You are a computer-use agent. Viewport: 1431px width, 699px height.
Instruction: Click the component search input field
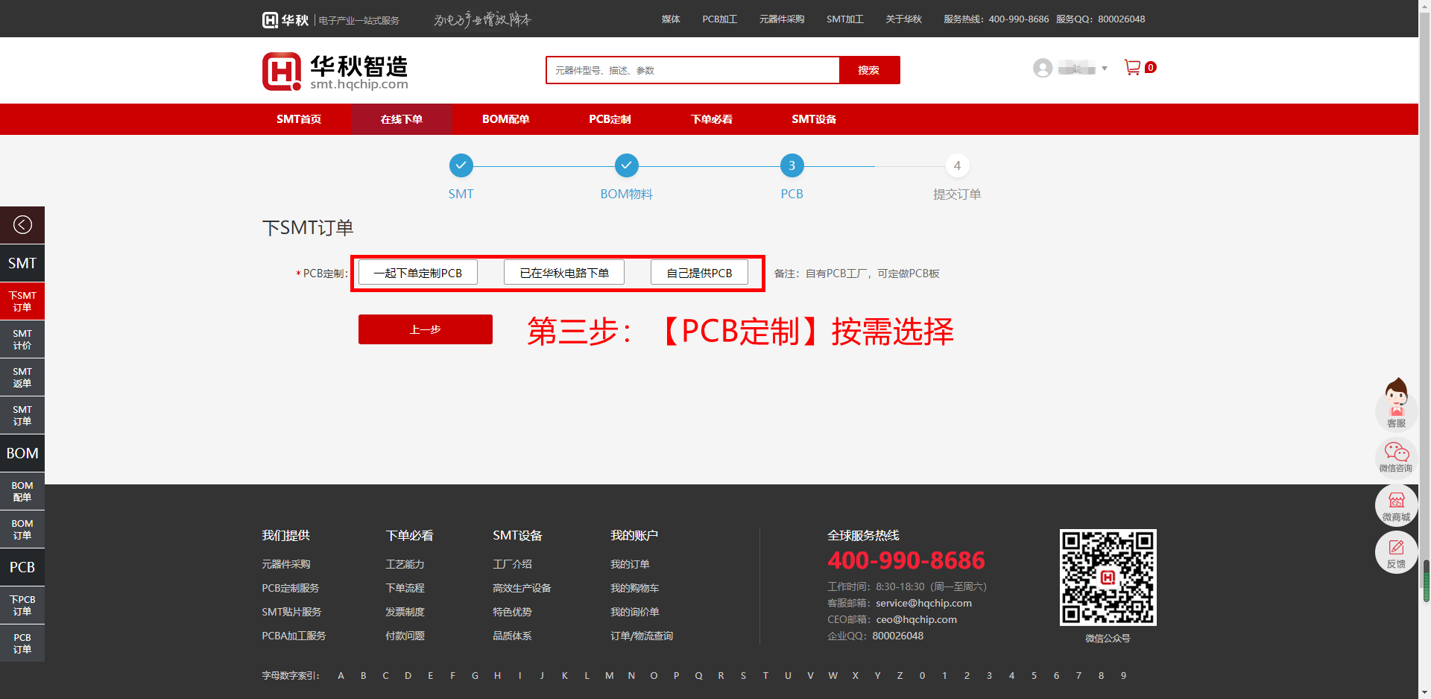[693, 70]
